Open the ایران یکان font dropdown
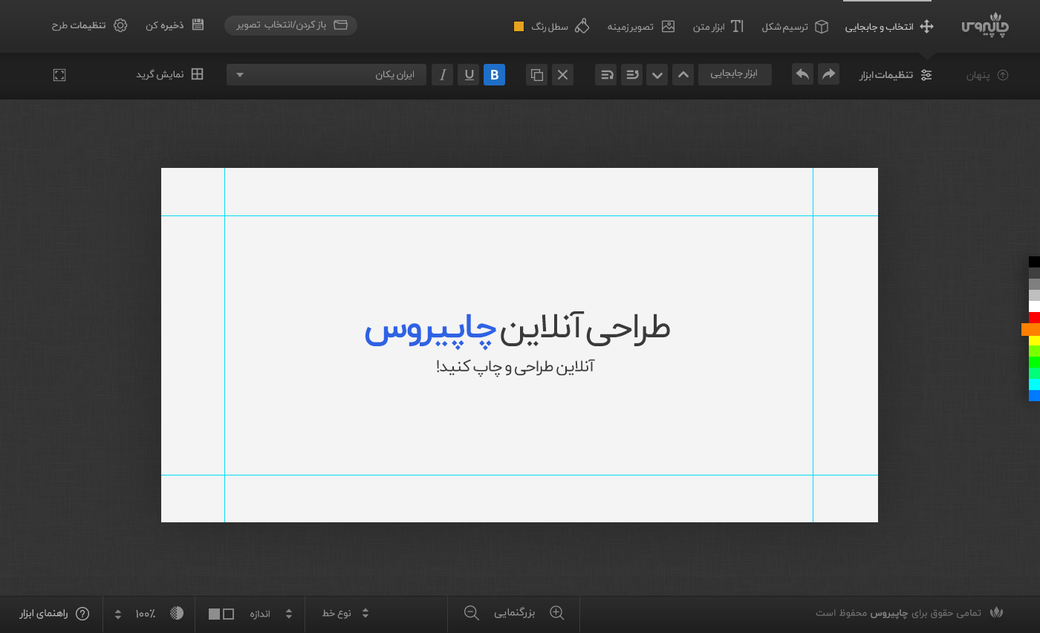The height and width of the screenshot is (633, 1040). [x=327, y=74]
